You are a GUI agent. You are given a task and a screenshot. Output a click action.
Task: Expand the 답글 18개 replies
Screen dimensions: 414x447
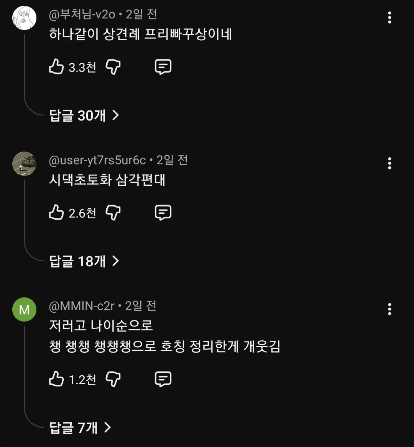(84, 261)
